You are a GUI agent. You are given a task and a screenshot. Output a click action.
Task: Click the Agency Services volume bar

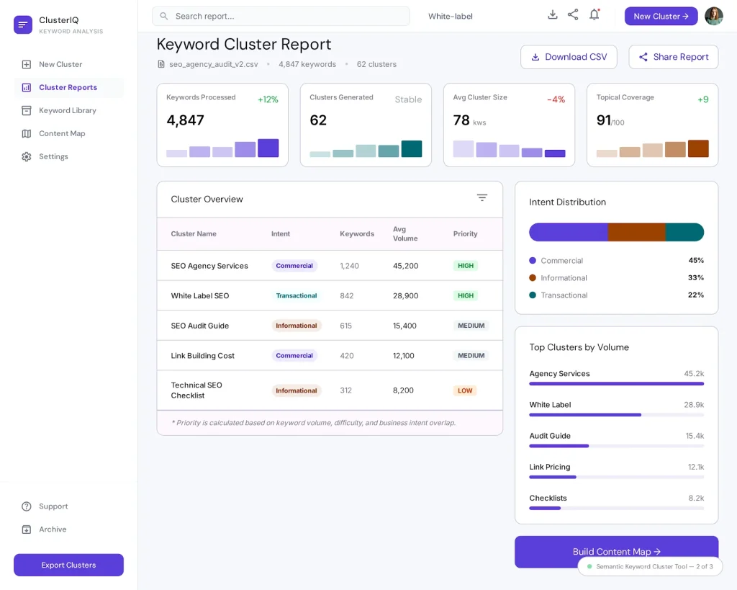(617, 384)
